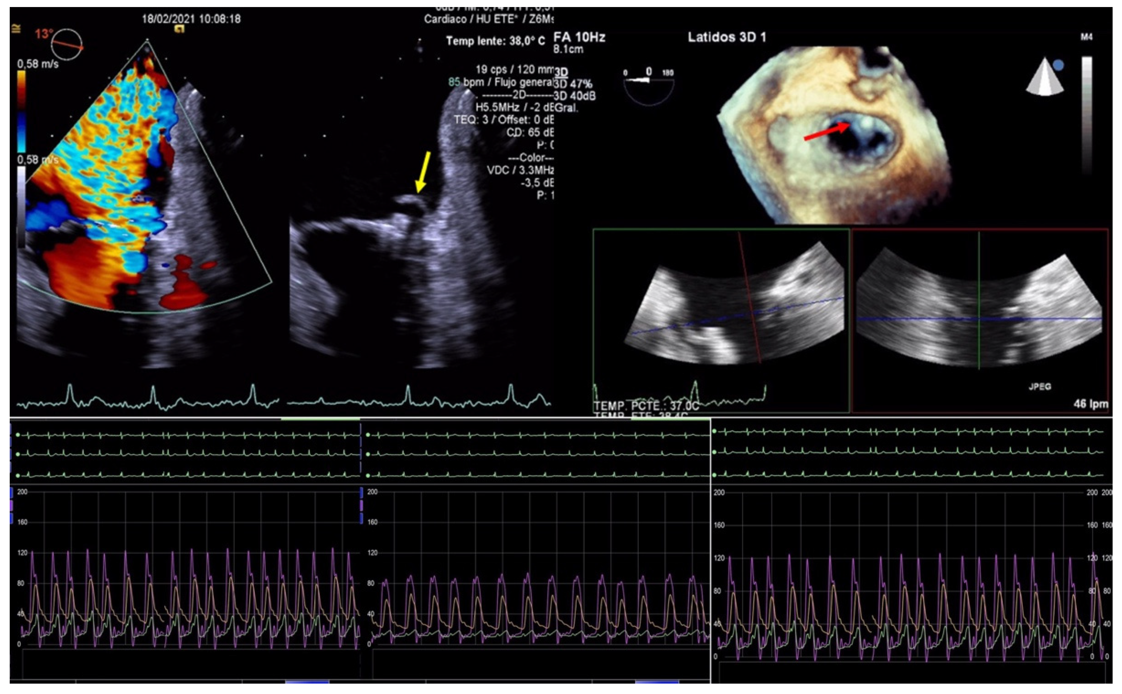Click the Temp lente 38,0° C readout
1122x694 pixels.
click(495, 41)
